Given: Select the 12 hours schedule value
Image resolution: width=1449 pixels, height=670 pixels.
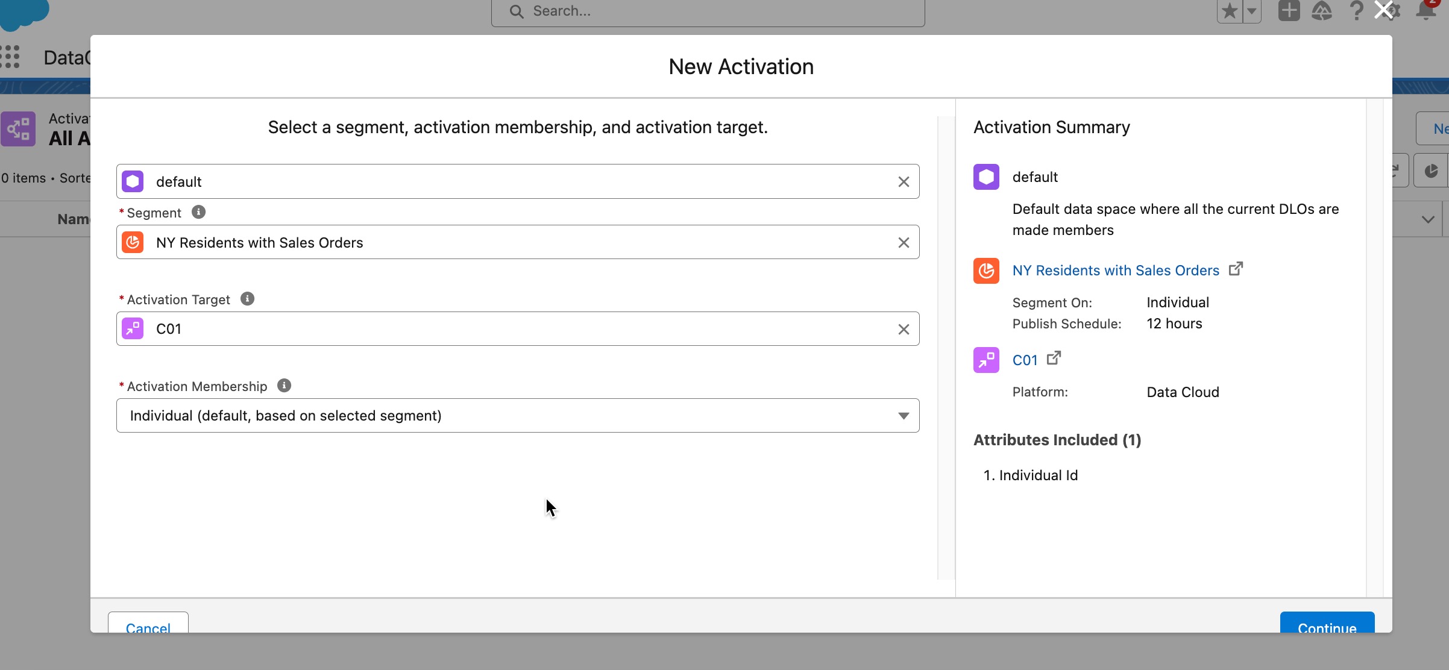Looking at the screenshot, I should tap(1174, 324).
